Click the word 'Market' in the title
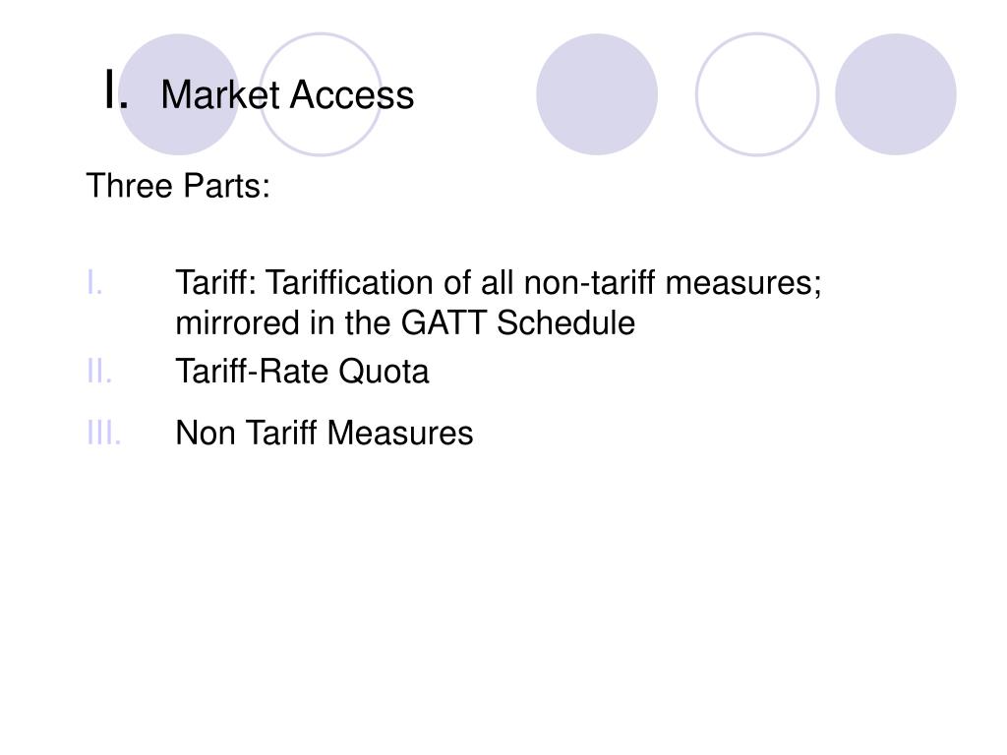Viewport: 1007px width, 755px height. coord(221,95)
